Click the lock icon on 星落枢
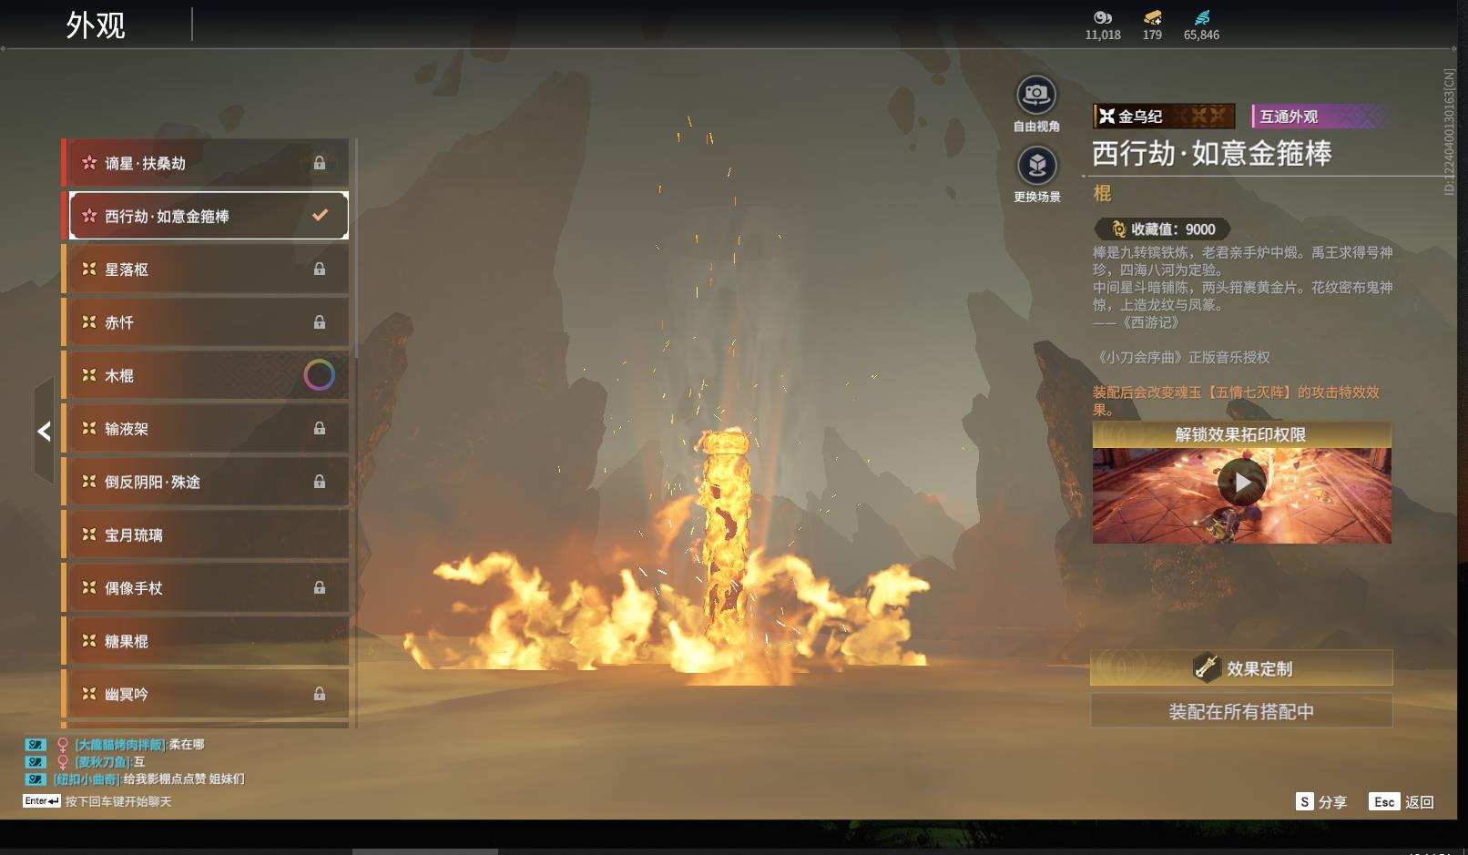The width and height of the screenshot is (1468, 855). click(x=320, y=269)
